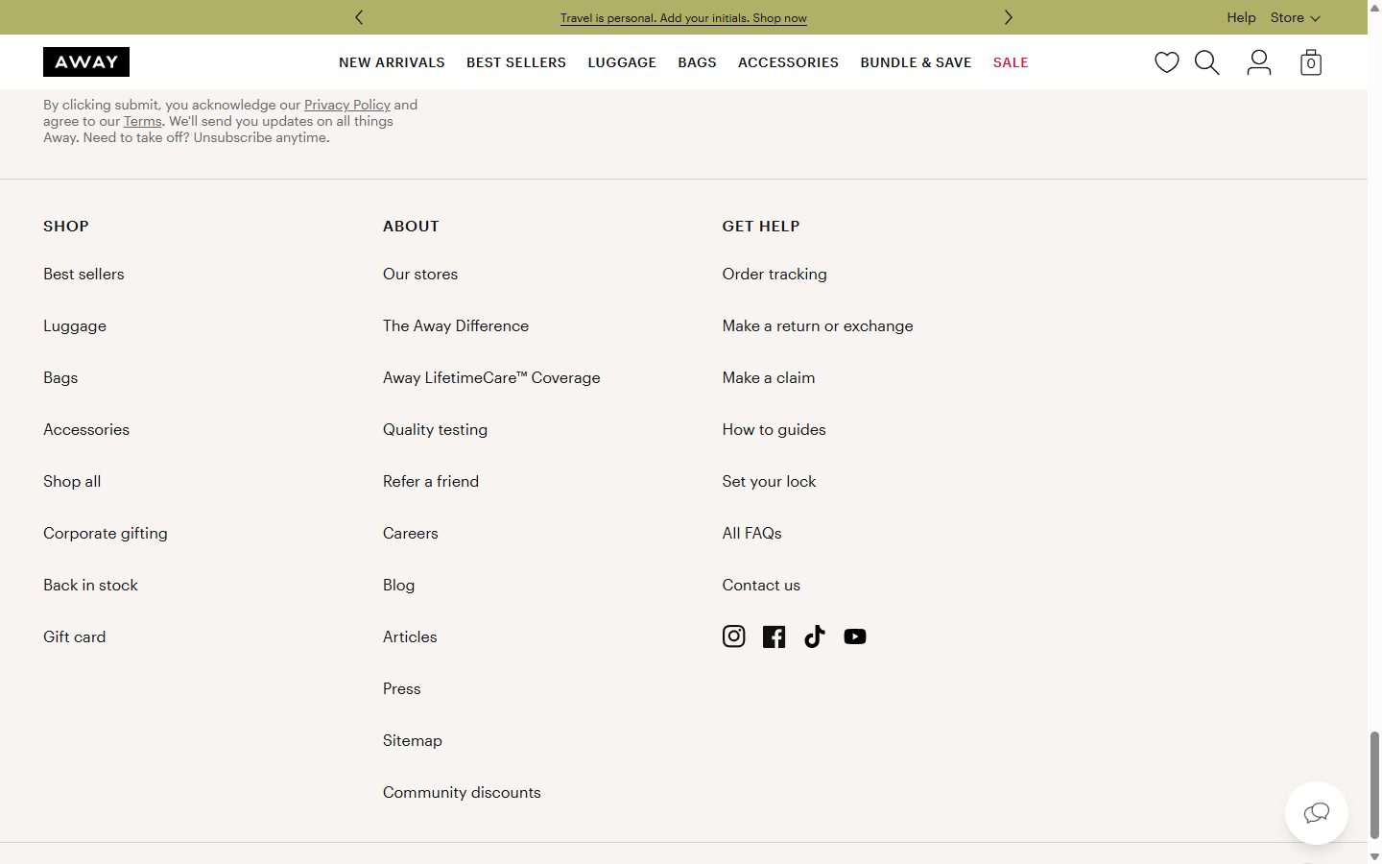This screenshot has height=864, width=1382.
Task: Go to footer Best sellers link
Action: [83, 274]
